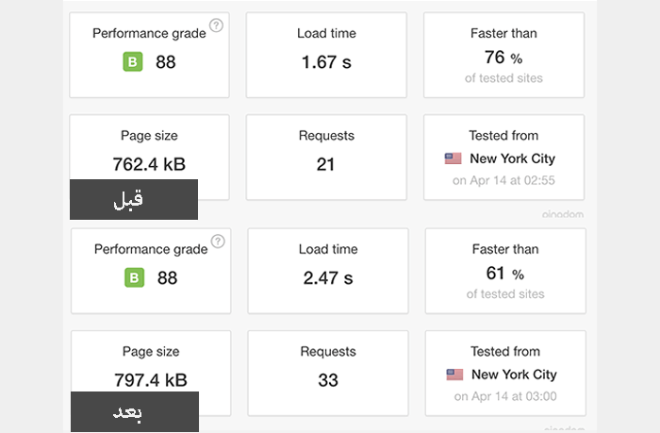Click the US flag icon in top Tested from card

[x=454, y=158]
